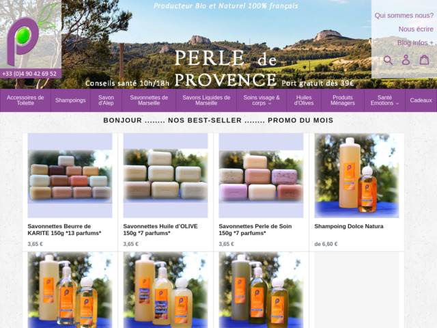The height and width of the screenshot is (328, 437).
Task: Open the Savon d'Alep menu item
Action: point(107,100)
